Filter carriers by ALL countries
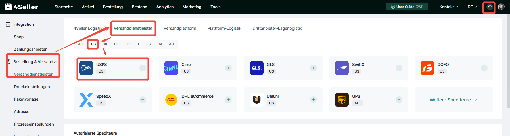Screen dimensions: 510x136 coord(81,44)
